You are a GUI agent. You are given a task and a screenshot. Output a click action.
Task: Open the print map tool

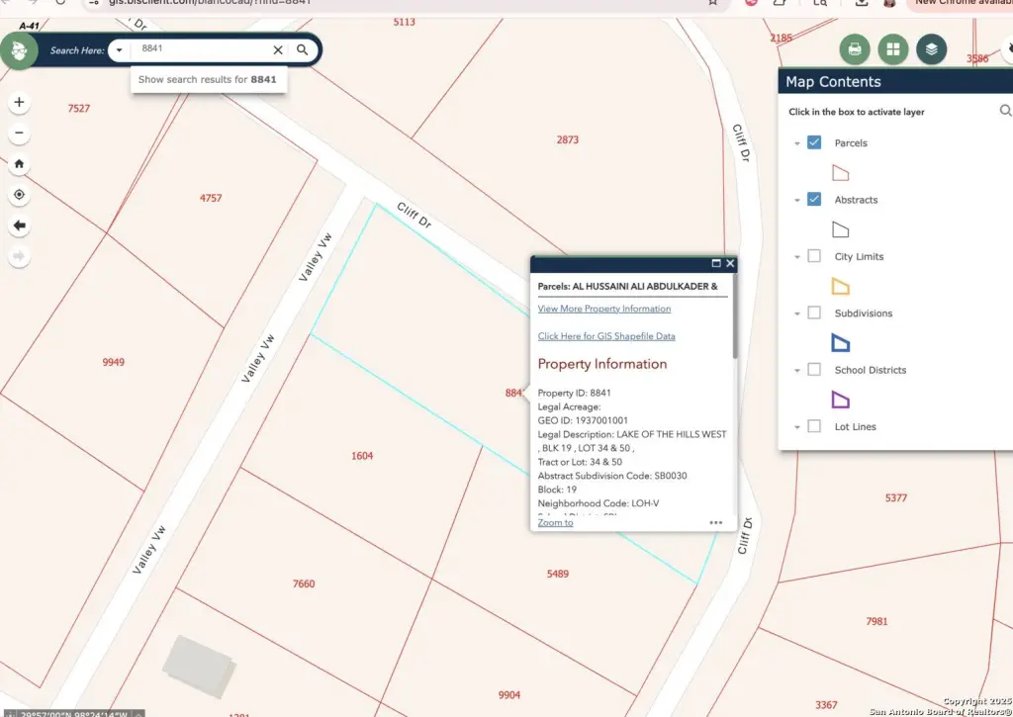(855, 48)
